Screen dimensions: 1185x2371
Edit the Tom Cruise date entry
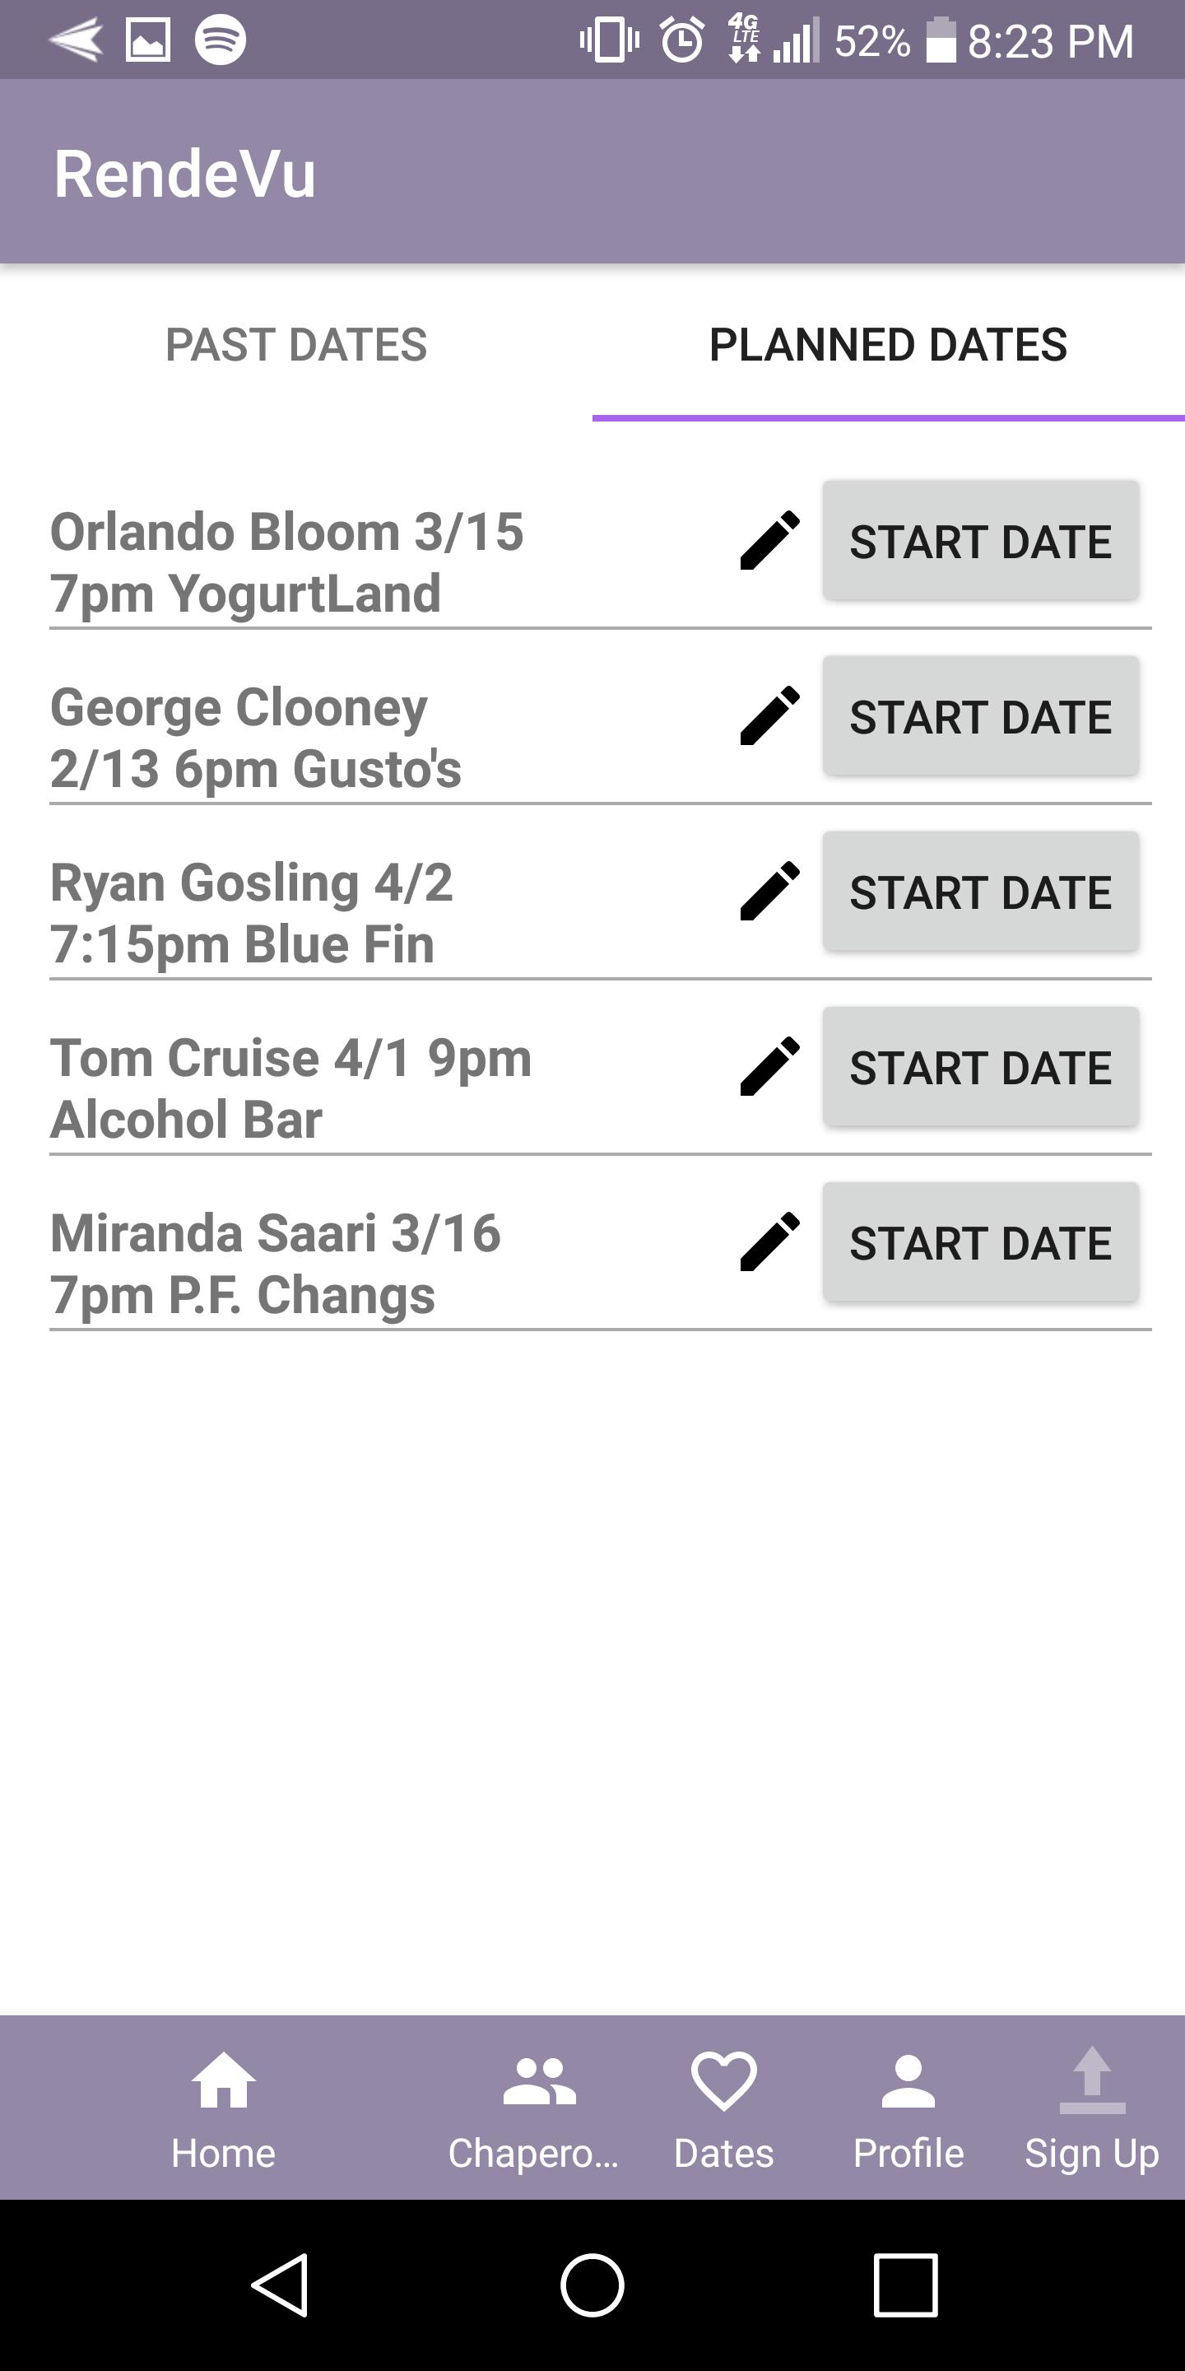coord(769,1067)
